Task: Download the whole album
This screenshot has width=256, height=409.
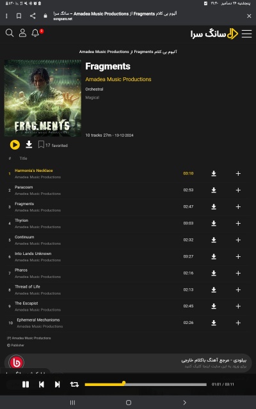Action: coord(29,144)
